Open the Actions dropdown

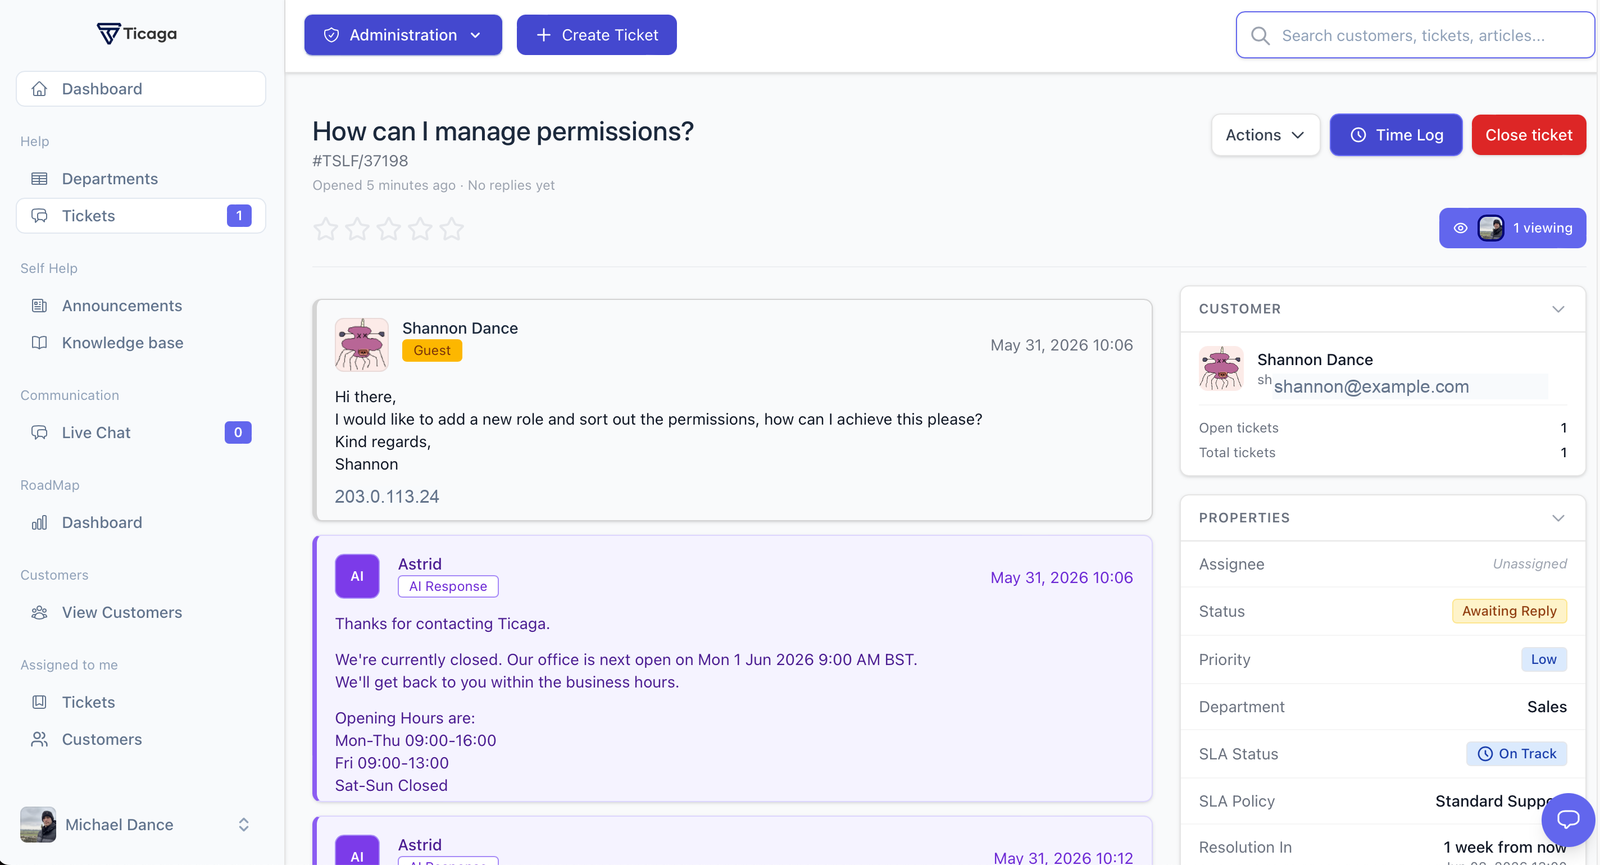pyautogui.click(x=1265, y=135)
